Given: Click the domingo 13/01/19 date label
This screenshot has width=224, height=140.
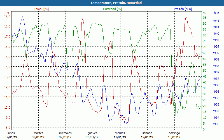Looking at the screenshot, I should (174, 135).
